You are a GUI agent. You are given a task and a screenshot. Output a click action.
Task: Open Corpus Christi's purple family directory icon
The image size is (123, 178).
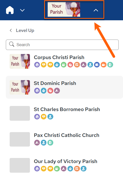[x=37, y=65]
